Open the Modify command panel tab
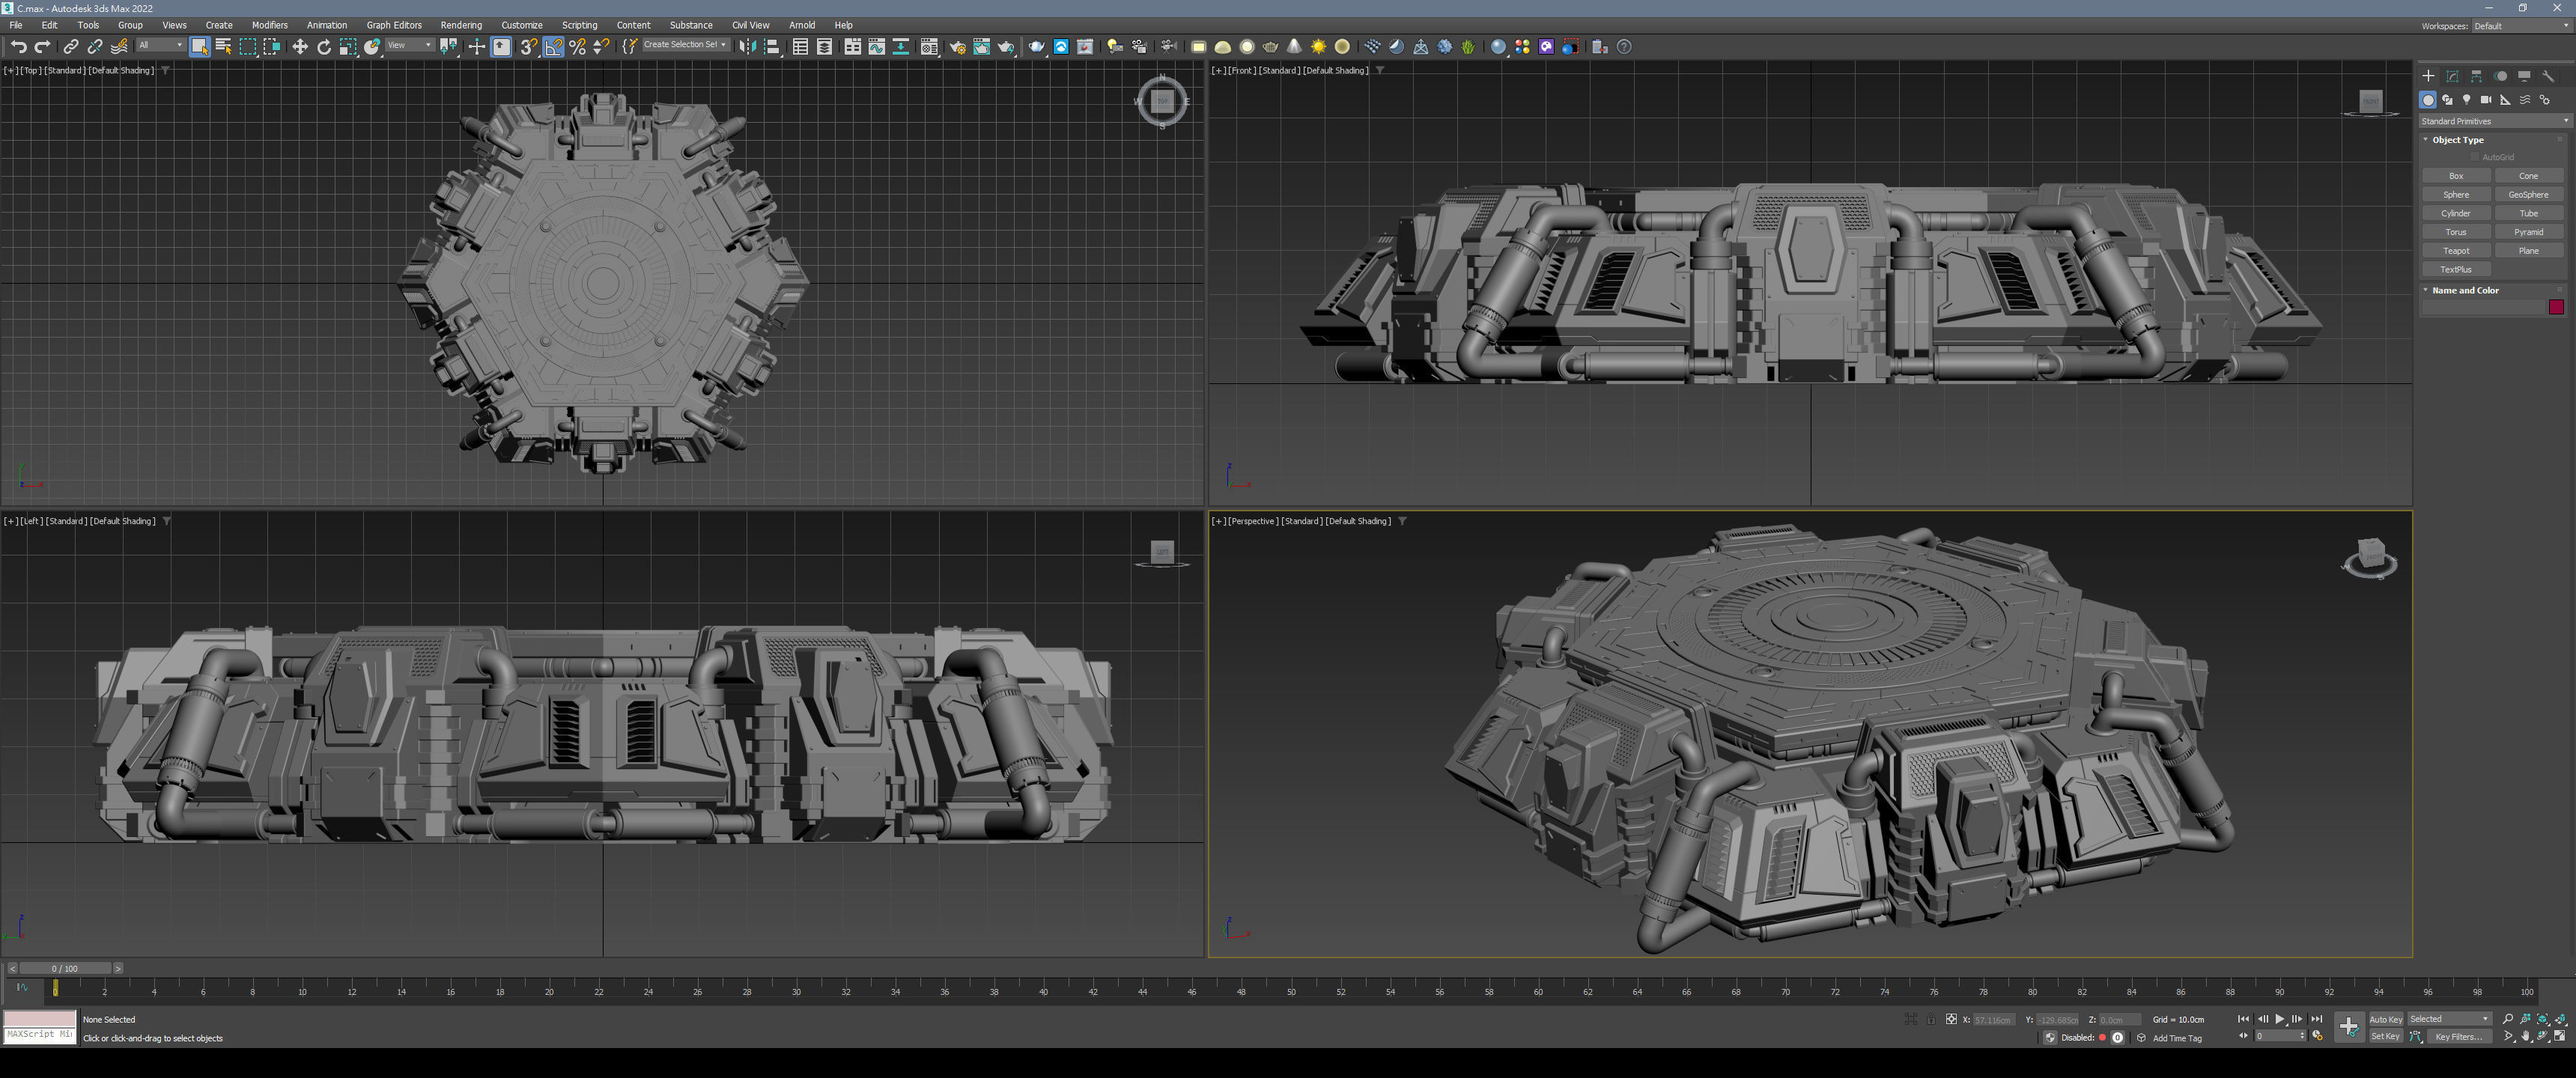 pos(2452,76)
